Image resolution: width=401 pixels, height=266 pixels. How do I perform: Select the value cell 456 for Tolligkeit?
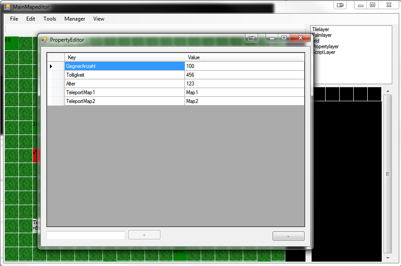pyautogui.click(x=244, y=75)
